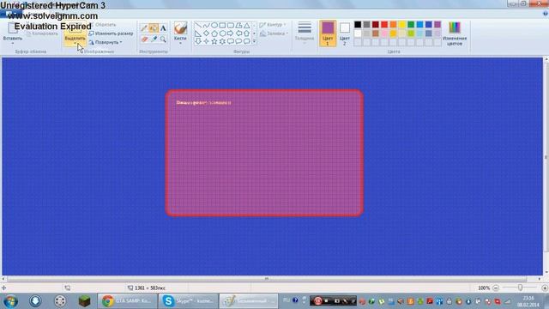Click the zoom out minus button
This screenshot has width=549, height=309.
(496, 288)
